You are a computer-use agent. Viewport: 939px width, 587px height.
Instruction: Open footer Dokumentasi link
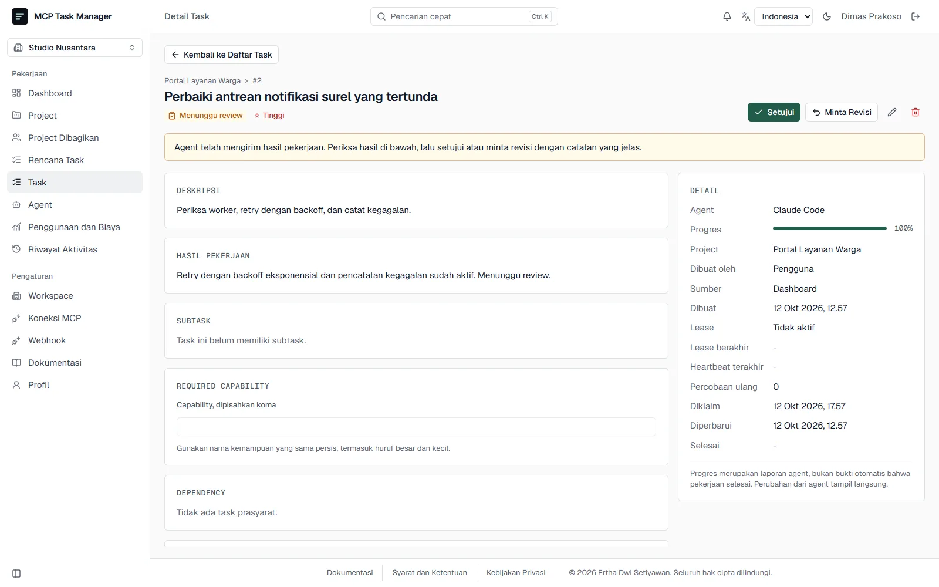[350, 573]
